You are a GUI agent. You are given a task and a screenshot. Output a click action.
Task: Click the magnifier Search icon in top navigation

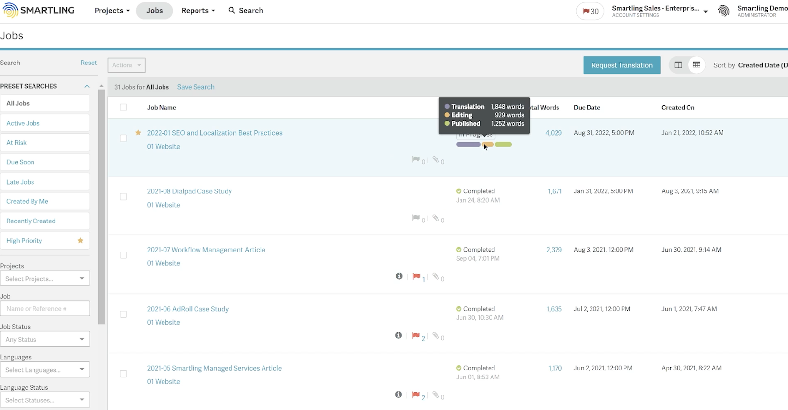click(x=231, y=10)
